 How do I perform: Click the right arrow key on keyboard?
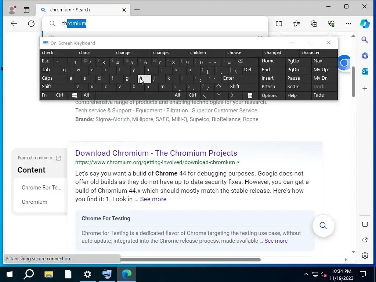pyautogui.click(x=232, y=95)
